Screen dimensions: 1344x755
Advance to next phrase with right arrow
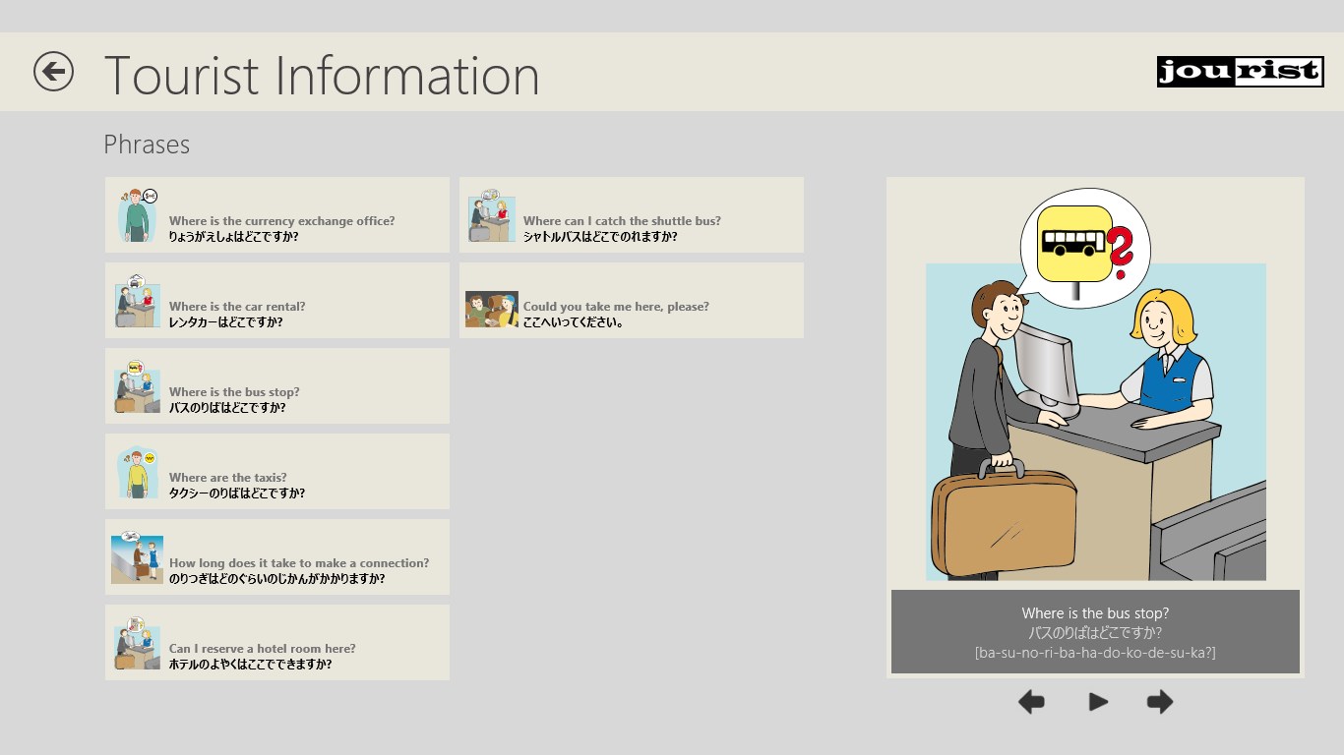[x=1160, y=702]
